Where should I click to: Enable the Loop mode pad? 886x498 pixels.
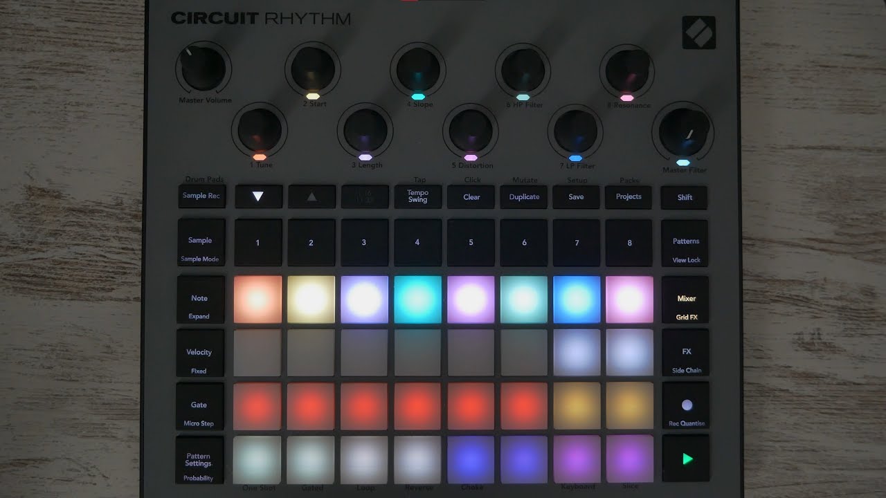click(x=364, y=459)
